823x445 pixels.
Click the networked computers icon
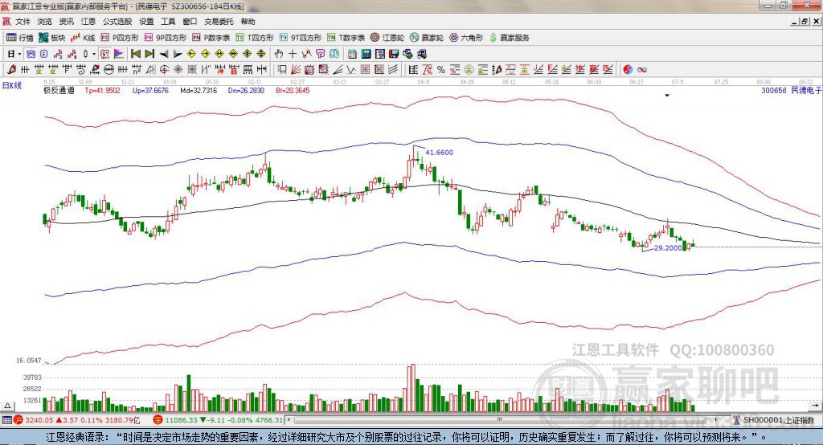coord(421,54)
